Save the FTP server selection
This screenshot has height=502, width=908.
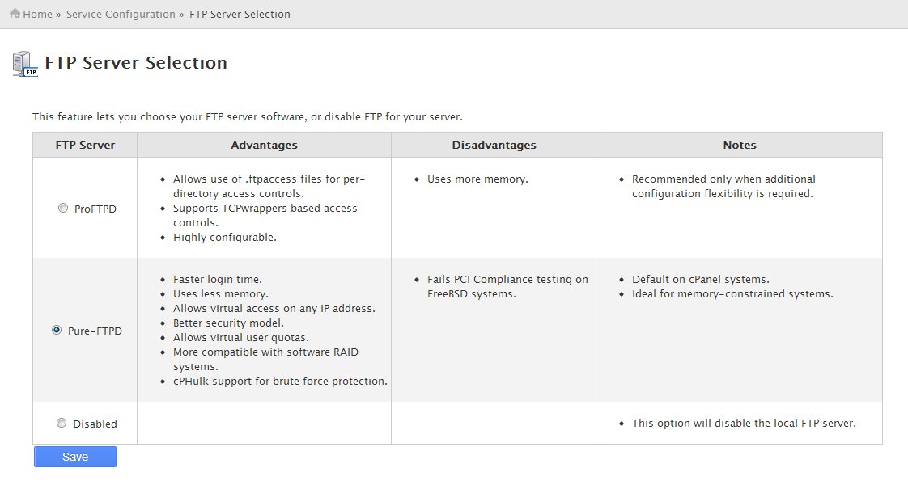pos(75,457)
